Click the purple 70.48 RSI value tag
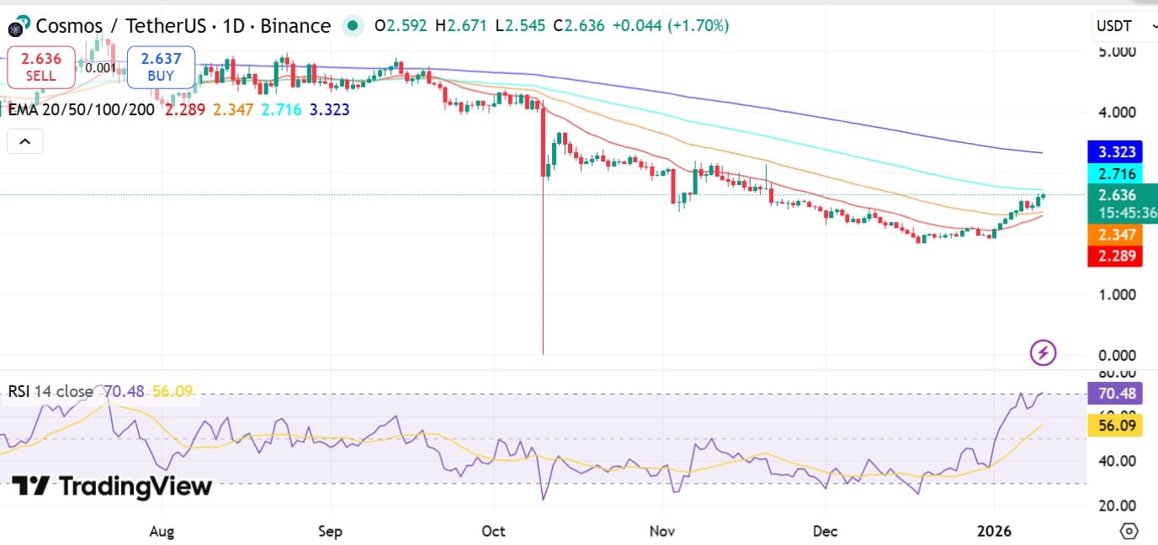1158x545 pixels. [x=1115, y=394]
